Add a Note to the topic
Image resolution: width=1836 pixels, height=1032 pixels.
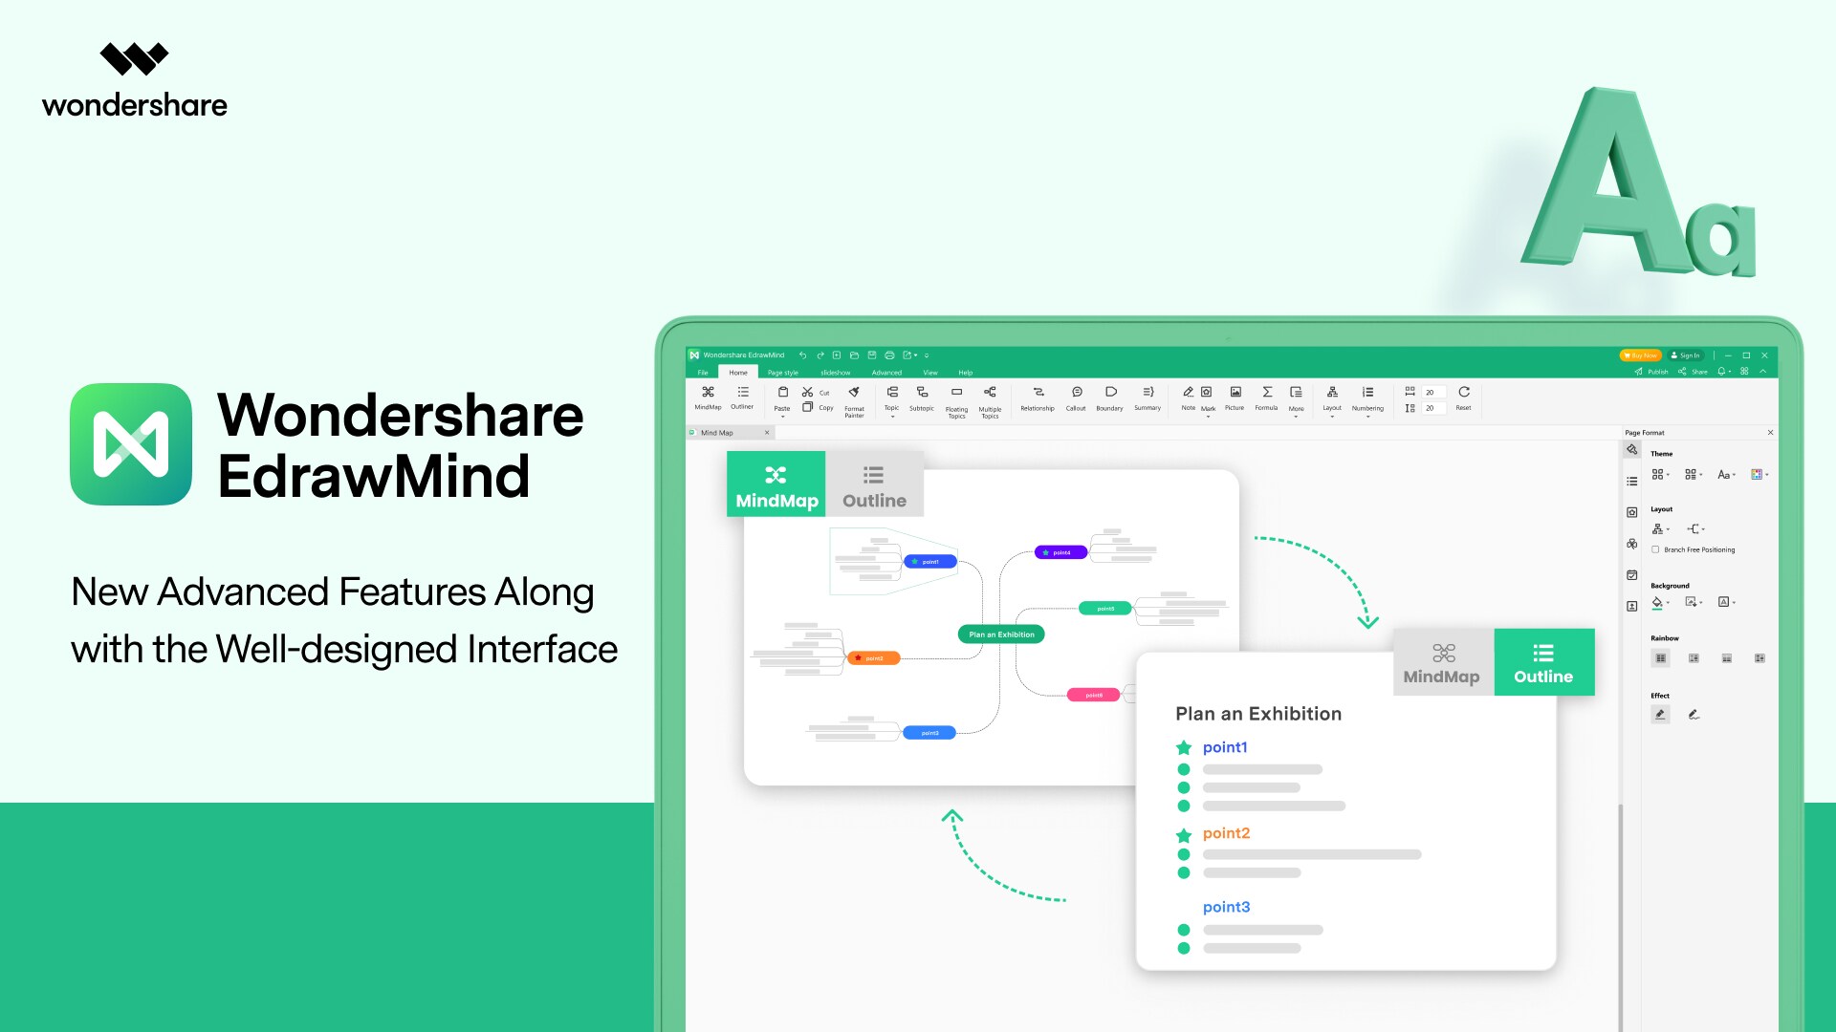pyautogui.click(x=1188, y=398)
